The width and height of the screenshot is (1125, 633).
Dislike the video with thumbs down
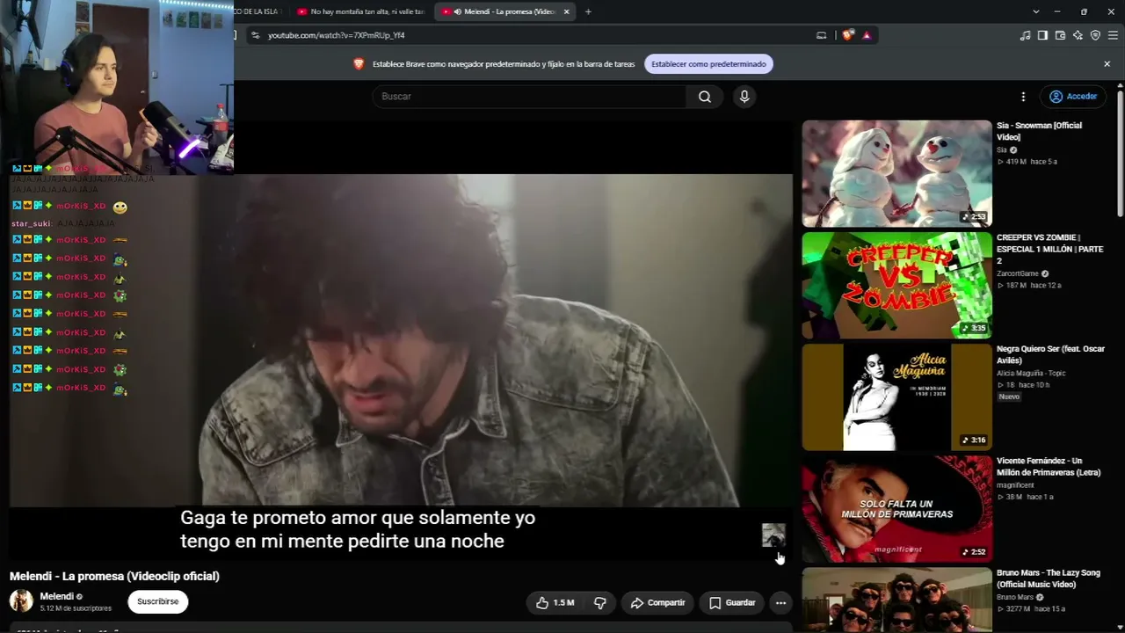coord(600,602)
